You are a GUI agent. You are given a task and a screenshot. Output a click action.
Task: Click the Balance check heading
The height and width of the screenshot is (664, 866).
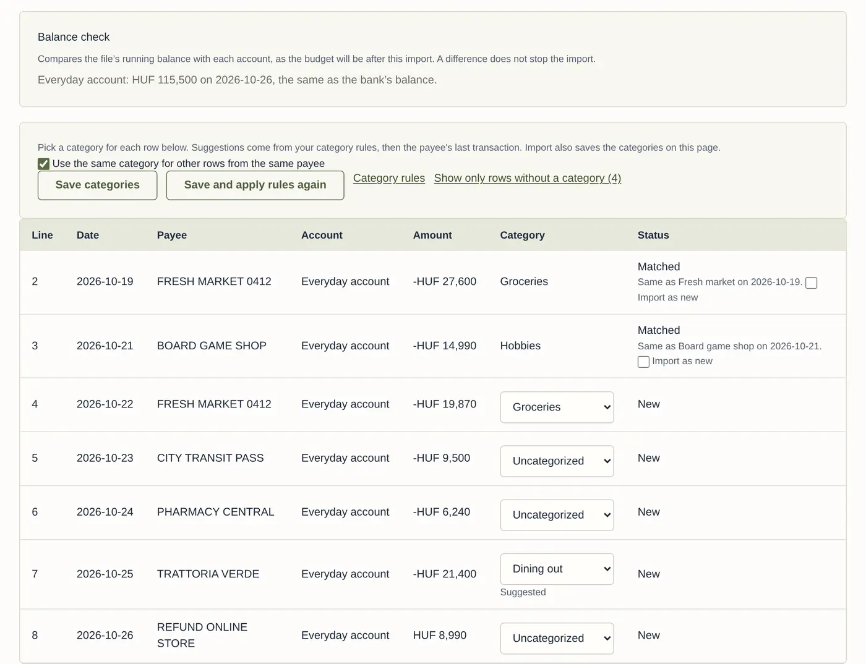[74, 37]
